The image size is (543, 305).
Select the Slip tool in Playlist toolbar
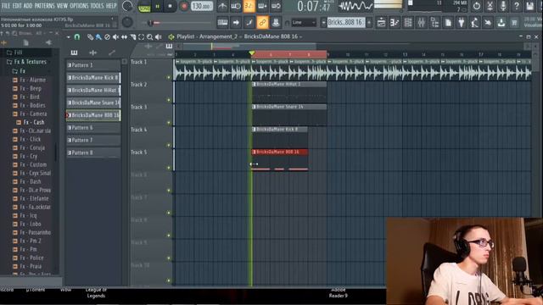tap(124, 36)
